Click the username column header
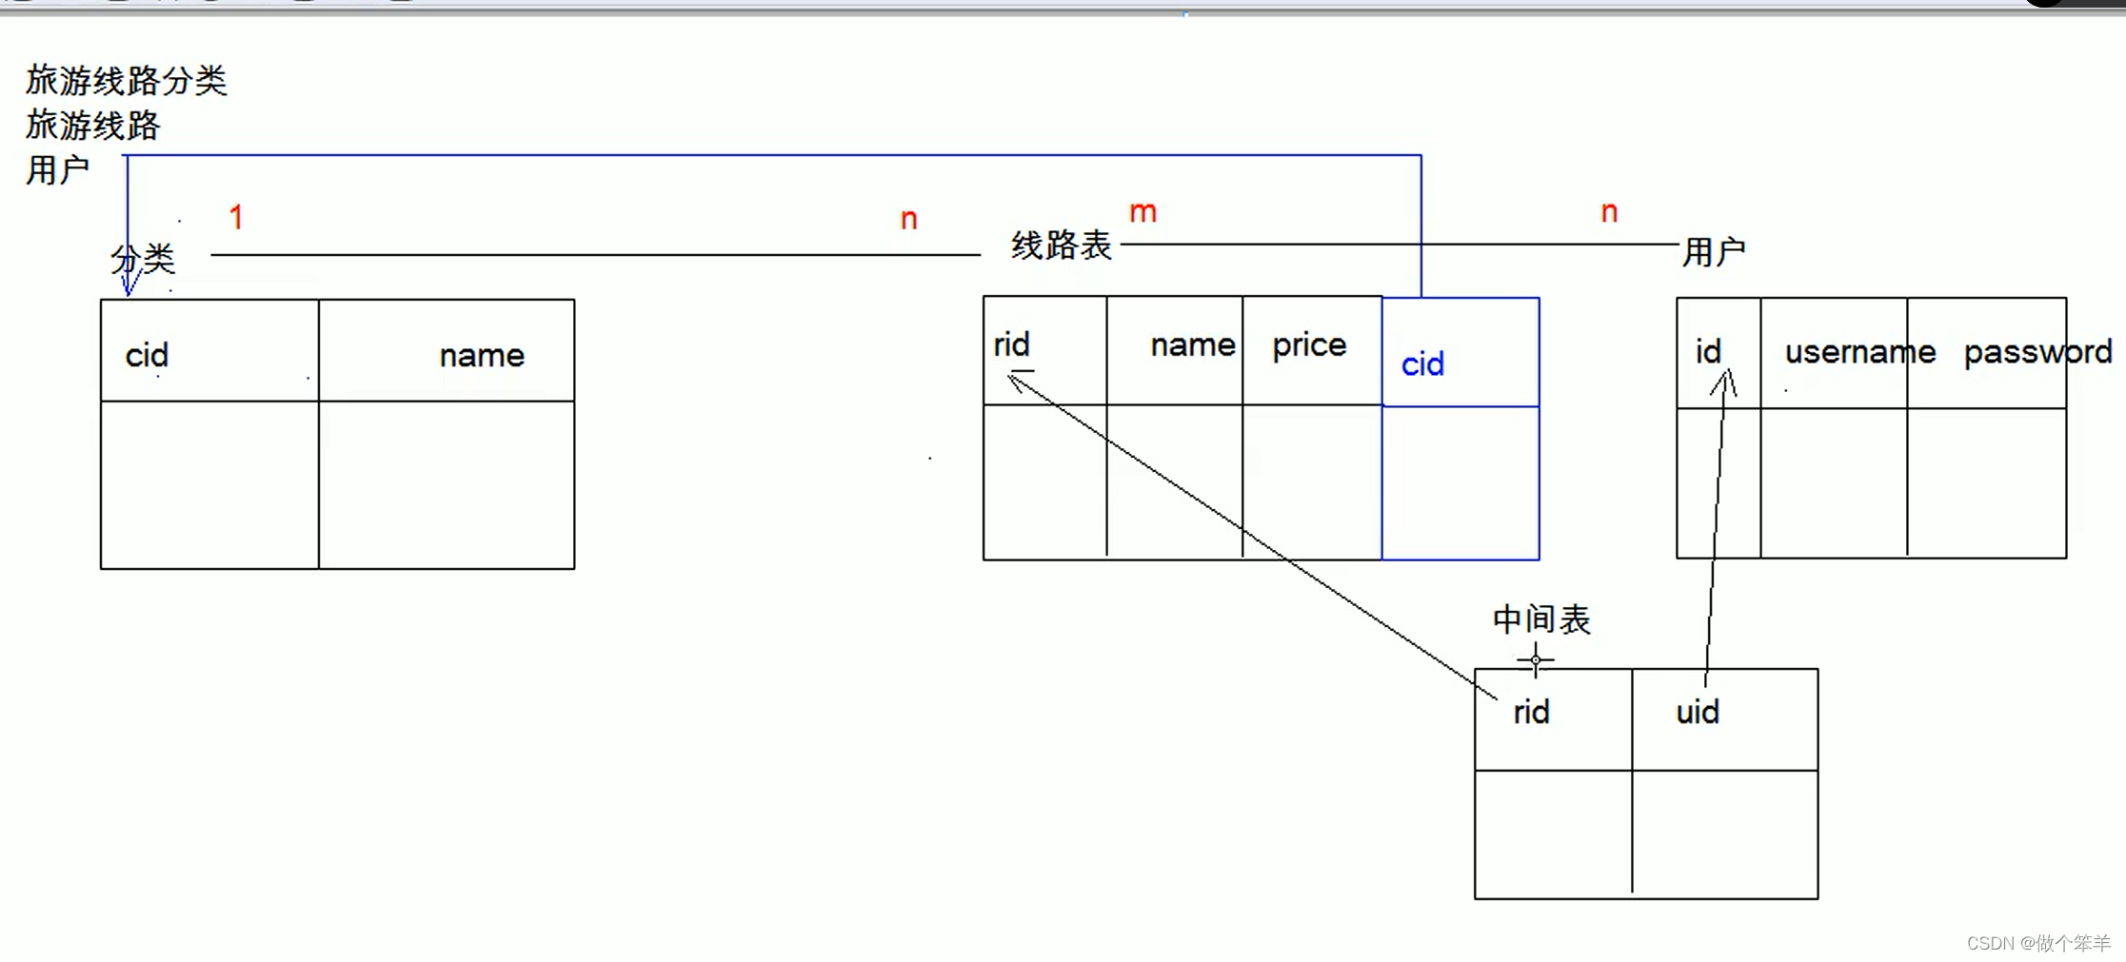2126x962 pixels. click(x=1860, y=353)
